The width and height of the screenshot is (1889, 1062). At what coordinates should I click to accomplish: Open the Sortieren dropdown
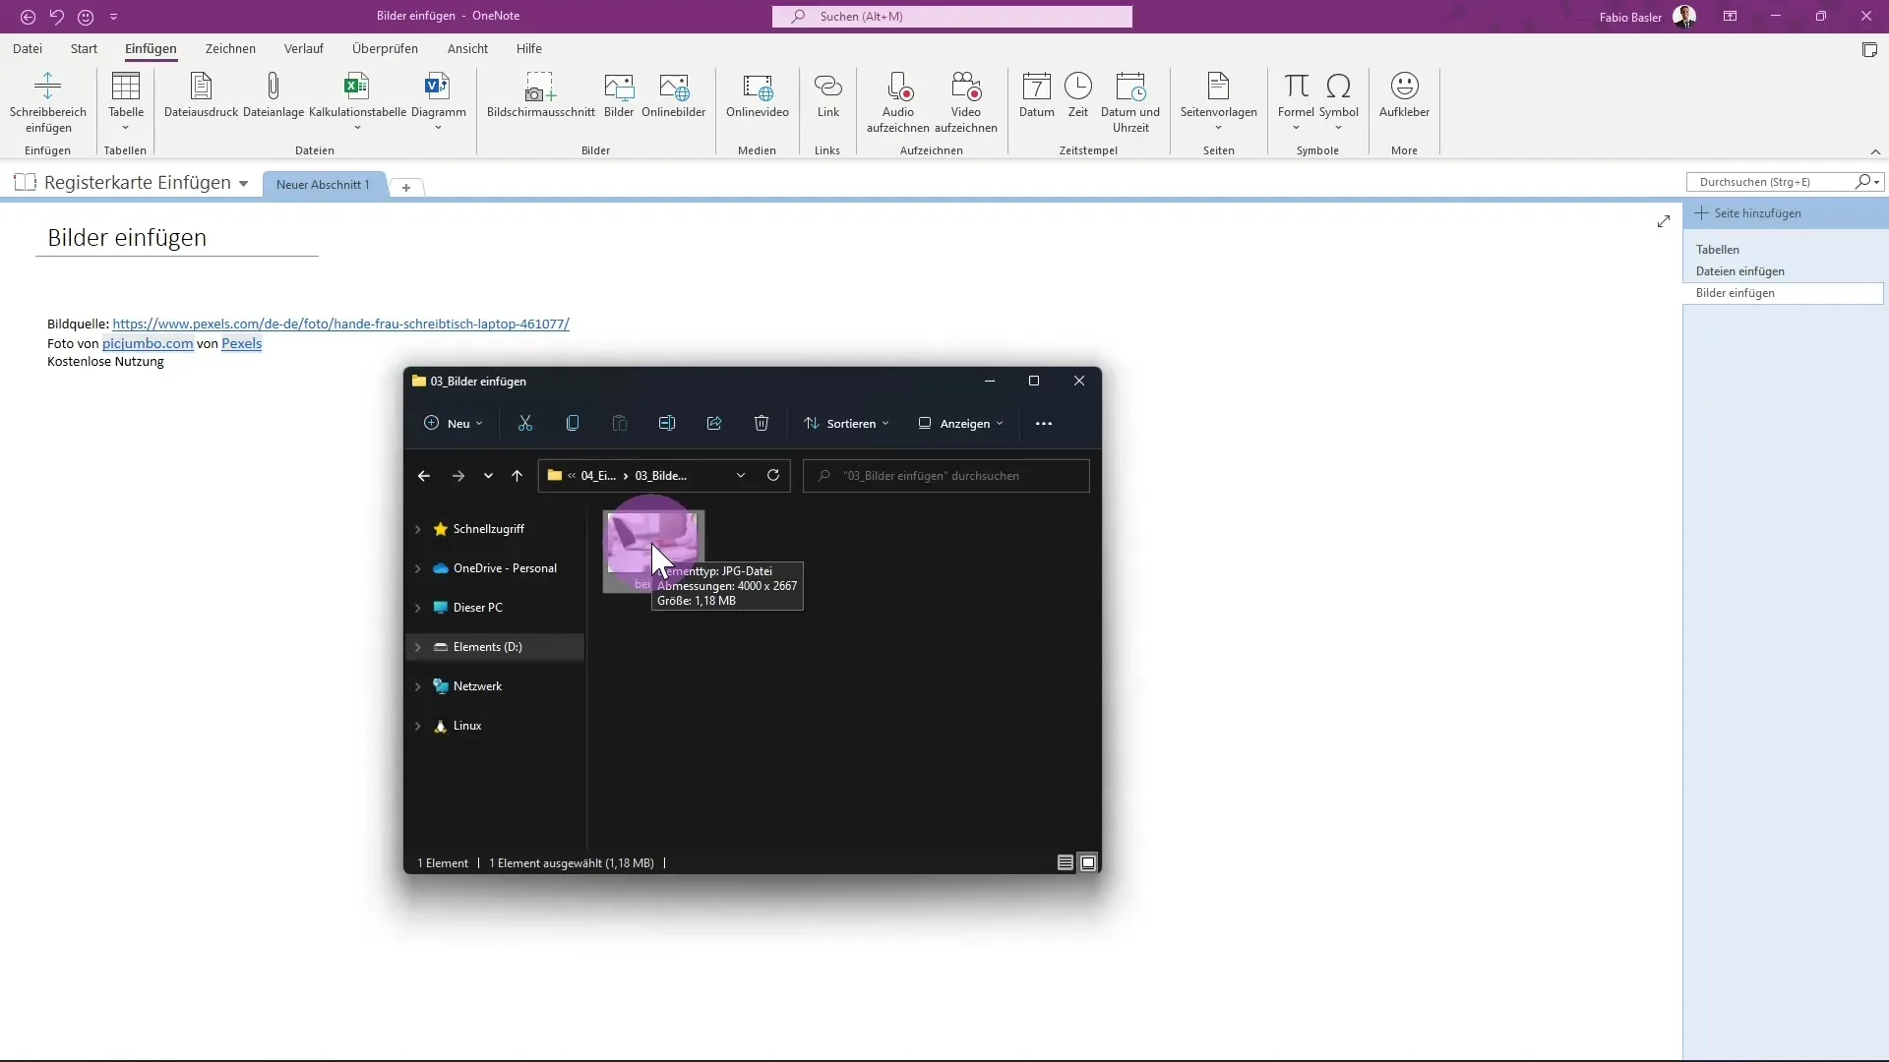[x=847, y=424]
